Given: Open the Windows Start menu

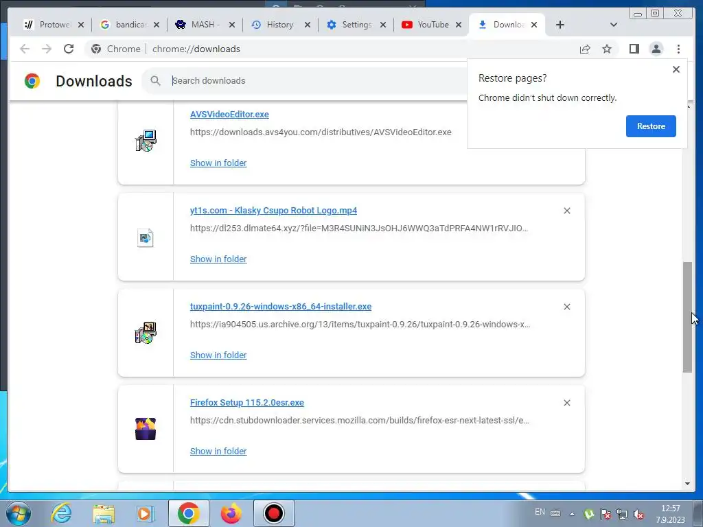Looking at the screenshot, I should click(x=19, y=513).
